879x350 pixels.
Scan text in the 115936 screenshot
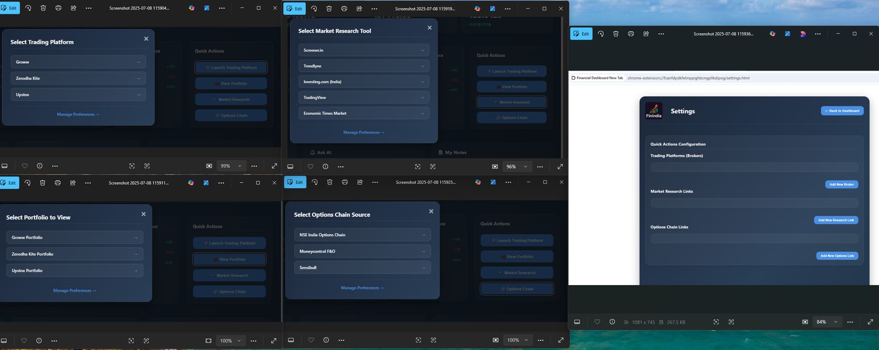click(x=731, y=322)
